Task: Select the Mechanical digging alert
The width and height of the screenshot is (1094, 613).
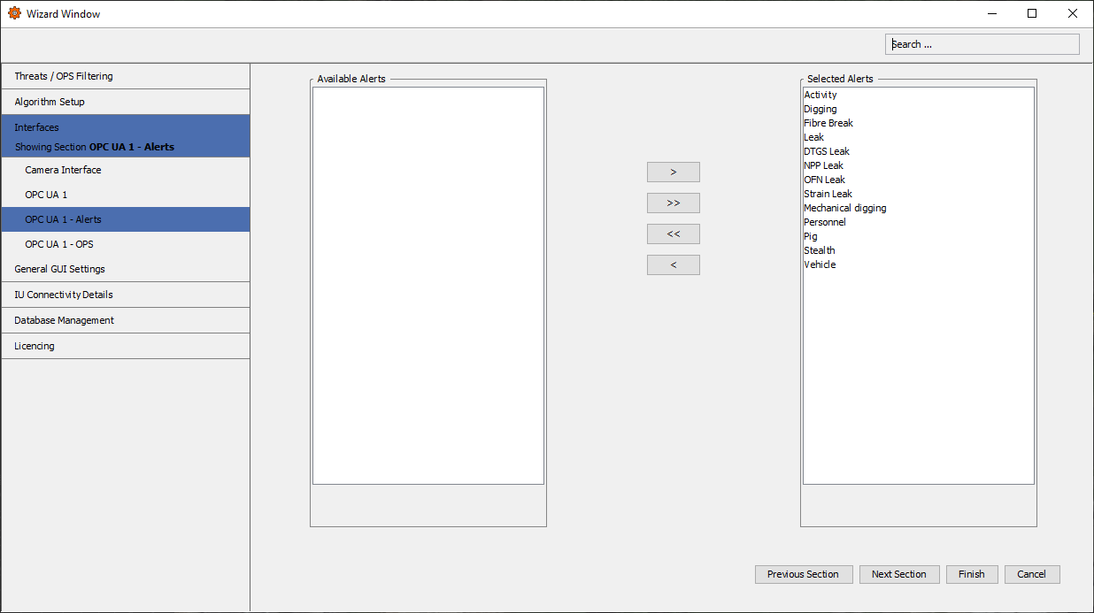Action: 844,208
